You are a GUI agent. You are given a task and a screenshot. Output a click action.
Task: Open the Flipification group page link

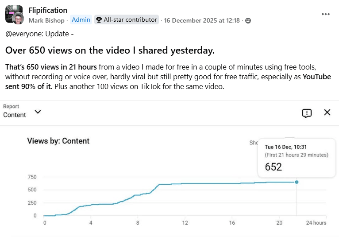point(48,10)
